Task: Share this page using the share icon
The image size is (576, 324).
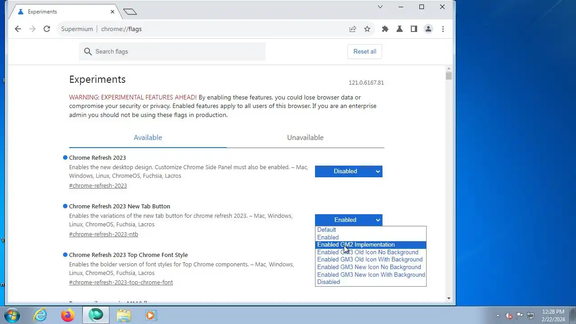Action: tap(353, 29)
